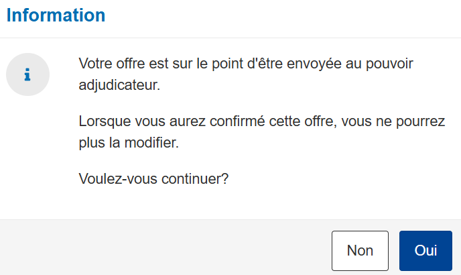Viewport: 461px width, 275px height.
Task: Cancel the submission by choosing Non
Action: pos(360,251)
